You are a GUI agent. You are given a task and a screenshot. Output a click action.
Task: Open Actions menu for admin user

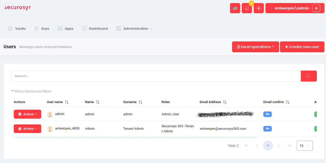point(27,114)
